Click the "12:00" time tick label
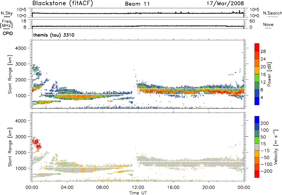The width and height of the screenshot is (282, 195). (x=138, y=188)
